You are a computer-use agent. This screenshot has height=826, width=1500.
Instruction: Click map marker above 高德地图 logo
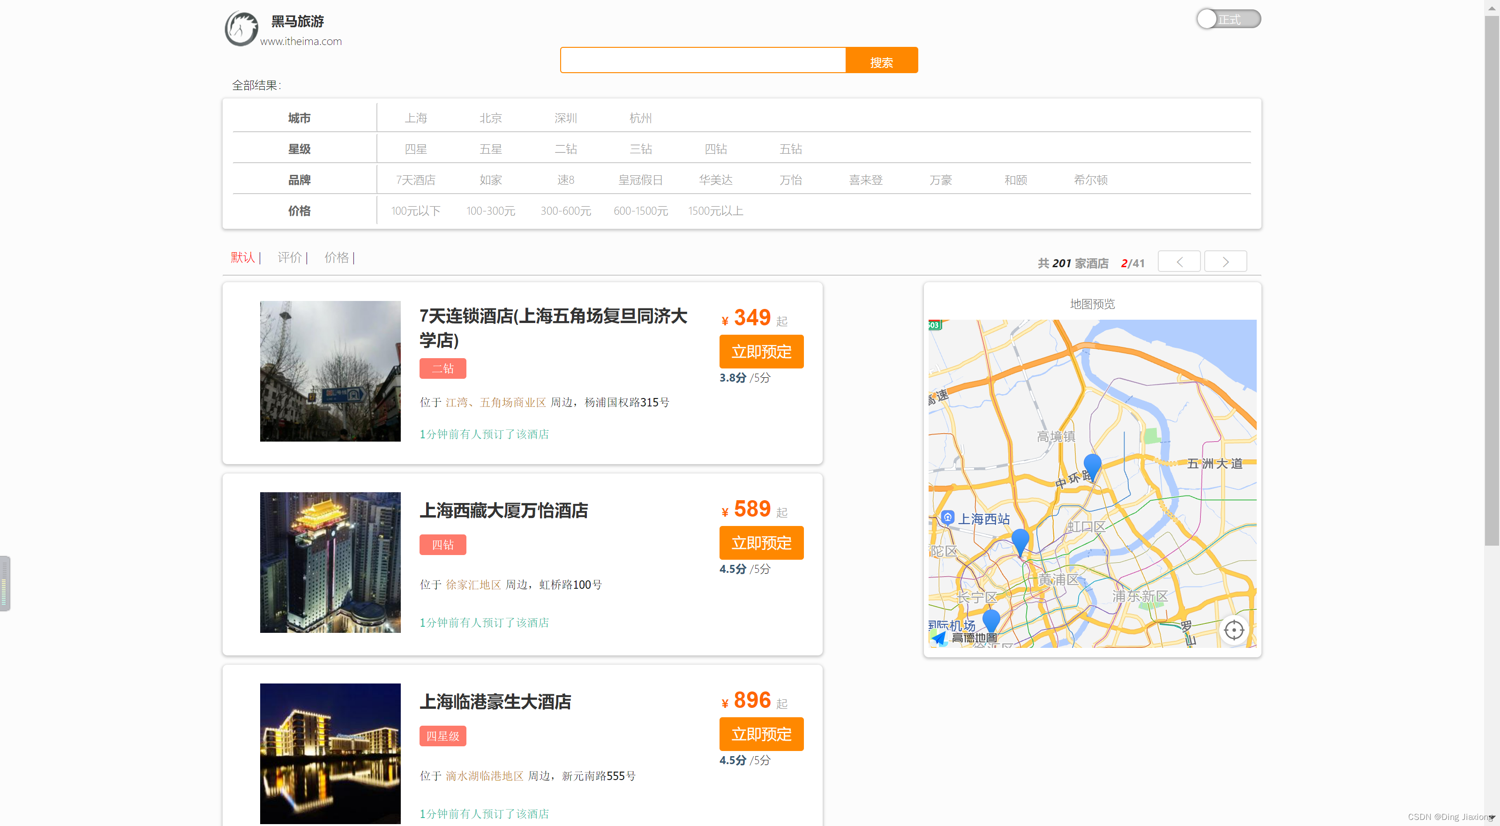click(991, 622)
